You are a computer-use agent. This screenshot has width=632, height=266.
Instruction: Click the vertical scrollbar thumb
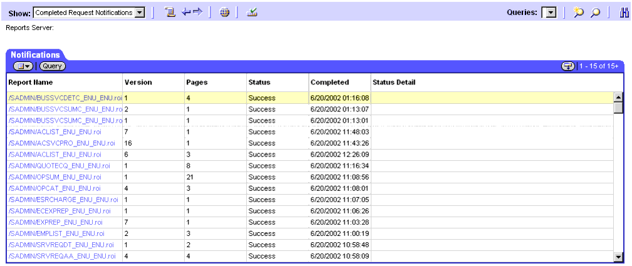618,108
